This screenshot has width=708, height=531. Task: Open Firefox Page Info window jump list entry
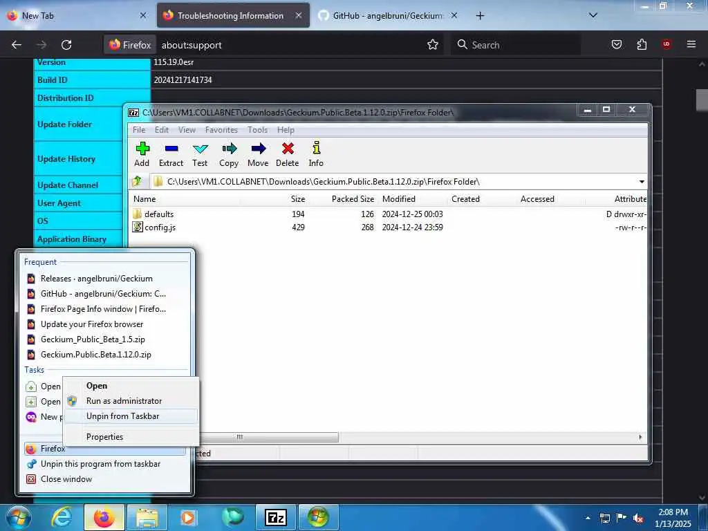click(x=105, y=309)
